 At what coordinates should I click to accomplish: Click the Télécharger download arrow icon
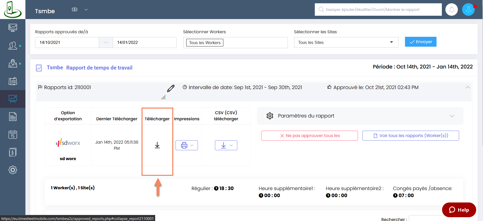pos(157,145)
